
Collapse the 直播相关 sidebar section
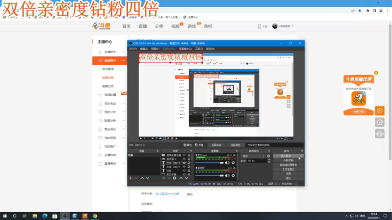pyautogui.click(x=124, y=60)
